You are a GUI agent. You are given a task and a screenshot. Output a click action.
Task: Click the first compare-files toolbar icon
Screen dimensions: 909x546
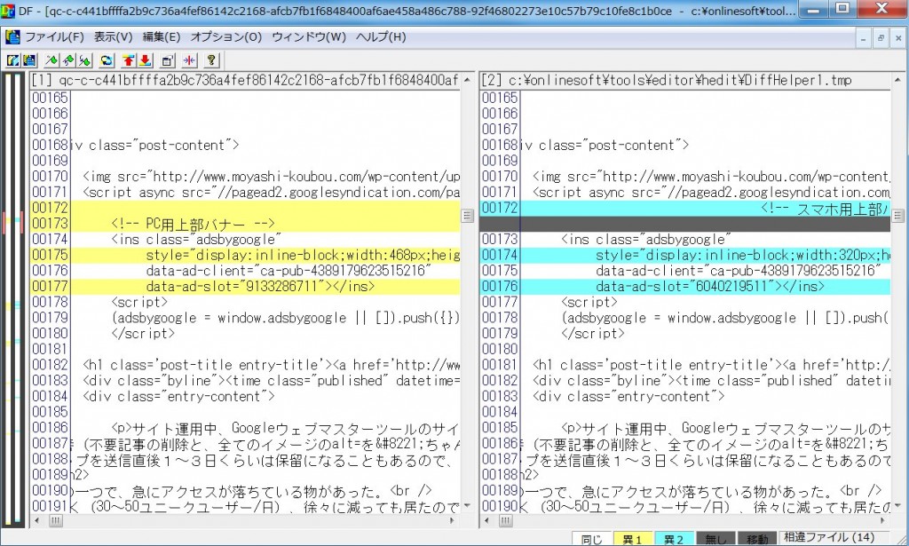pos(12,60)
